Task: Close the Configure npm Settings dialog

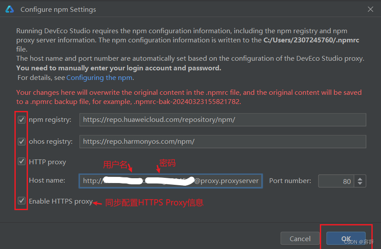Action: click(x=371, y=9)
